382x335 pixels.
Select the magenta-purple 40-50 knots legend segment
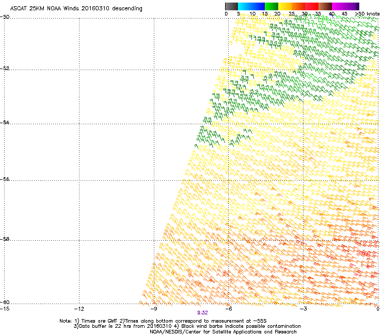345,6
